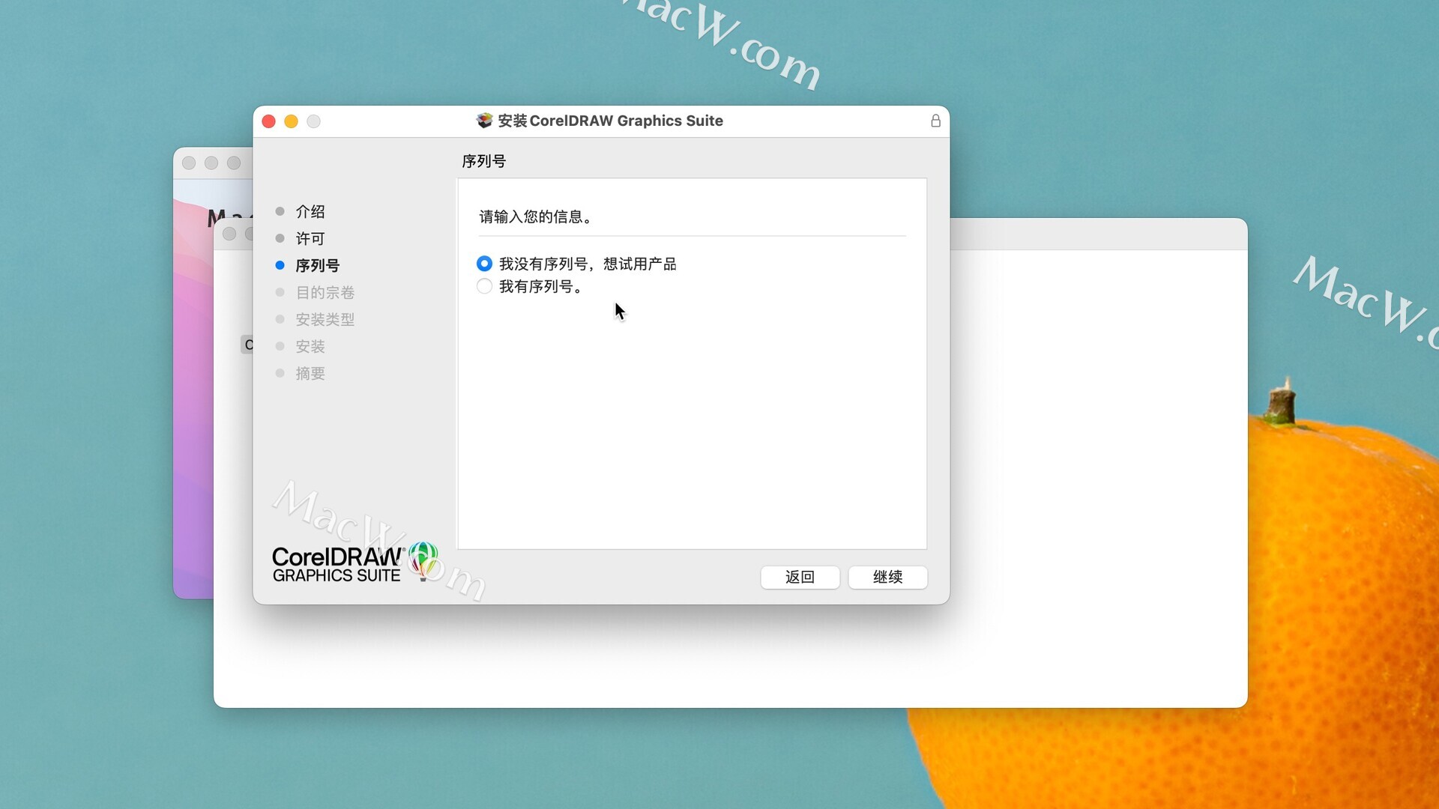Close the installer window with the red button
This screenshot has height=809, width=1439.
click(x=268, y=121)
